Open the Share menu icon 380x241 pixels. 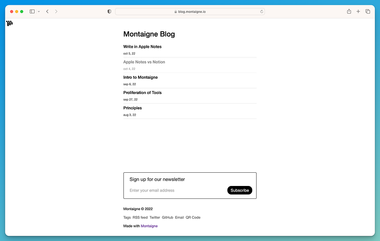tap(349, 11)
